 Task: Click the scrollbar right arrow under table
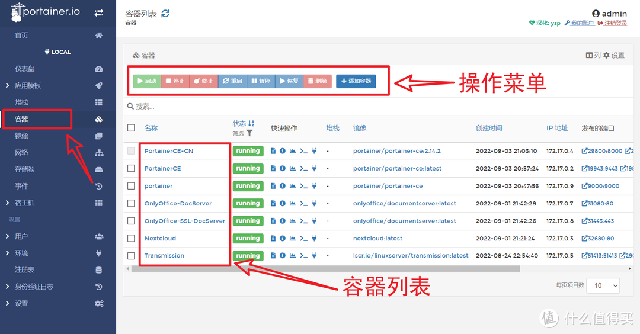[x=629, y=269]
